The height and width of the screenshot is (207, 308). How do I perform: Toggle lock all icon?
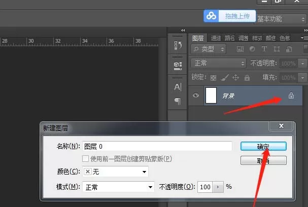247,78
